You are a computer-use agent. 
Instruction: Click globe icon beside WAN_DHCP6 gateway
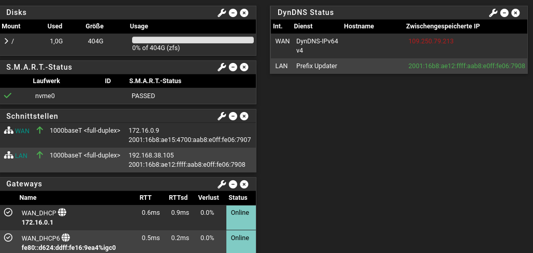pos(66,238)
